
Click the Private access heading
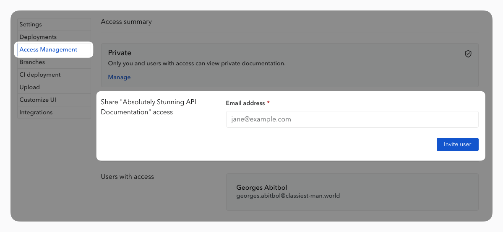click(x=120, y=53)
